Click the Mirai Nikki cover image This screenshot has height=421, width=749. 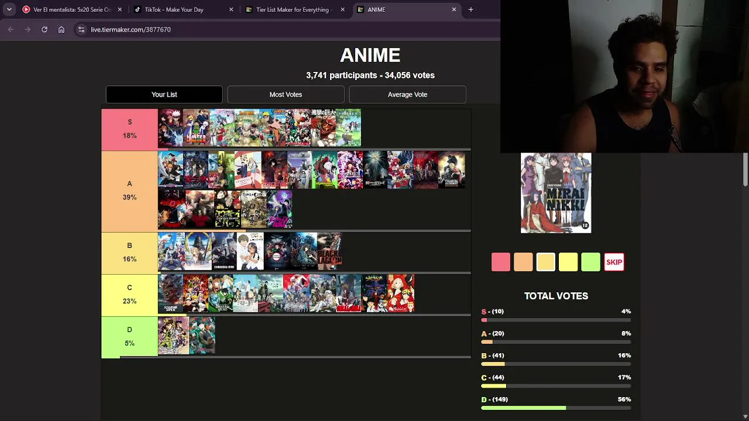click(556, 193)
